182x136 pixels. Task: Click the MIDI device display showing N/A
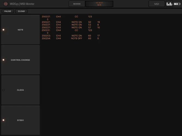[x=99, y=4]
